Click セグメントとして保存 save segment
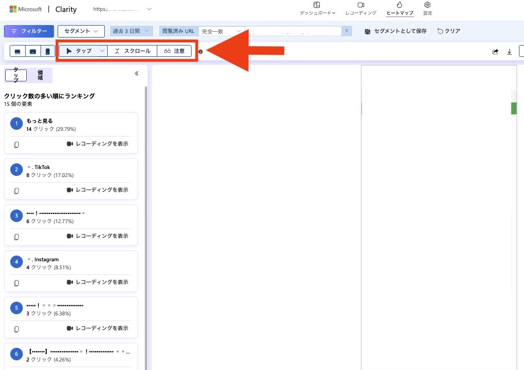The width and height of the screenshot is (524, 370). point(395,31)
